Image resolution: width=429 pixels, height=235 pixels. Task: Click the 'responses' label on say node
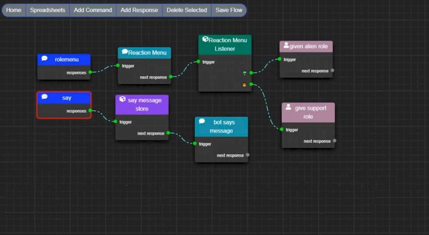(76, 111)
